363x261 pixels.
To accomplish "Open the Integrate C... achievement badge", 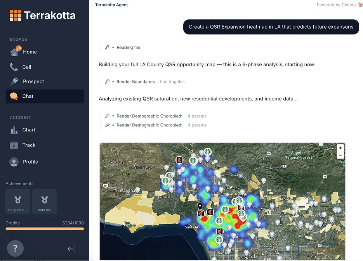I will 18,202.
